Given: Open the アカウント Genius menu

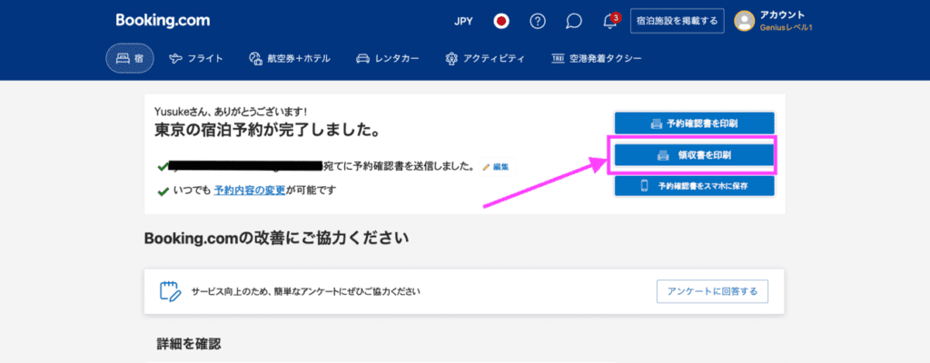Looking at the screenshot, I should point(786,21).
